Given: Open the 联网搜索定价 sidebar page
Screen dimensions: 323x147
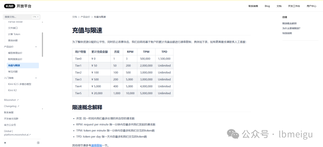Looking at the screenshot, I should coord(15,59).
